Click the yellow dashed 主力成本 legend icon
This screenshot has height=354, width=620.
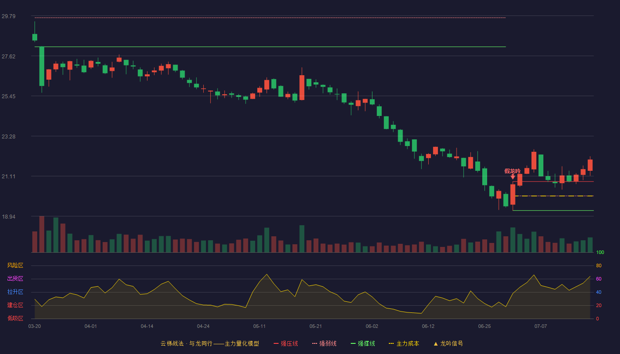coord(391,344)
